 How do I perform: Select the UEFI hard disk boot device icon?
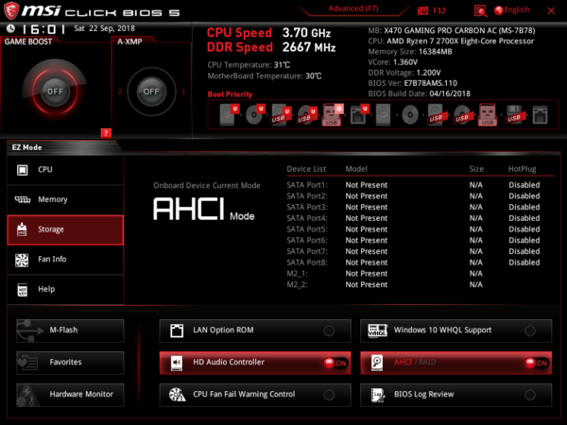click(229, 114)
